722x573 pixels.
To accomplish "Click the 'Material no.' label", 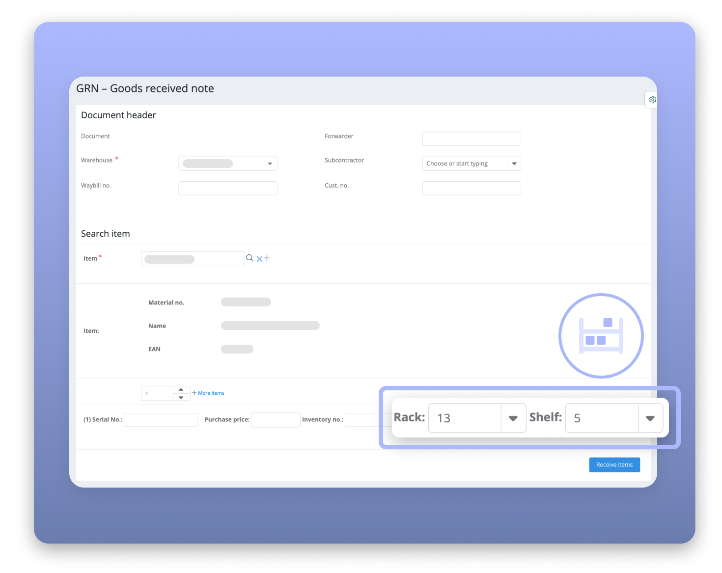I will pos(167,302).
